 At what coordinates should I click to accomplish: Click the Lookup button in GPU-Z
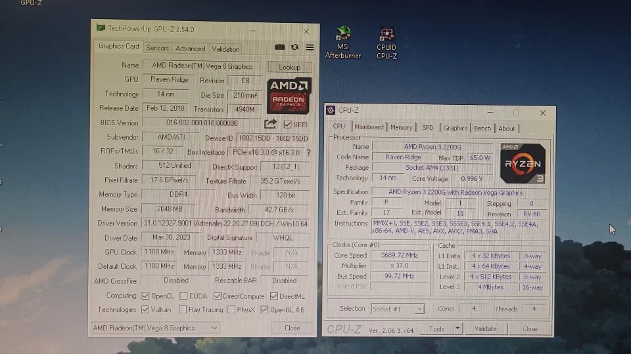tap(290, 67)
